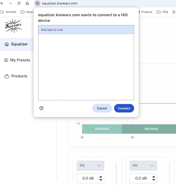The width and height of the screenshot is (176, 185).
Task: Click the browser back arrow
Action: [2, 3]
